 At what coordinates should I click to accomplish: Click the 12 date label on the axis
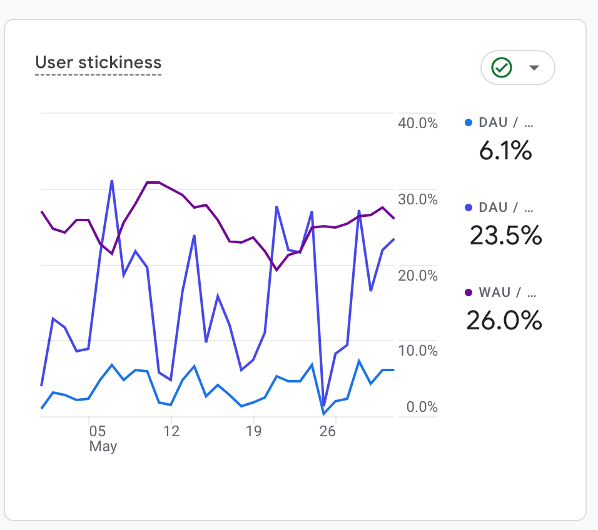(171, 431)
